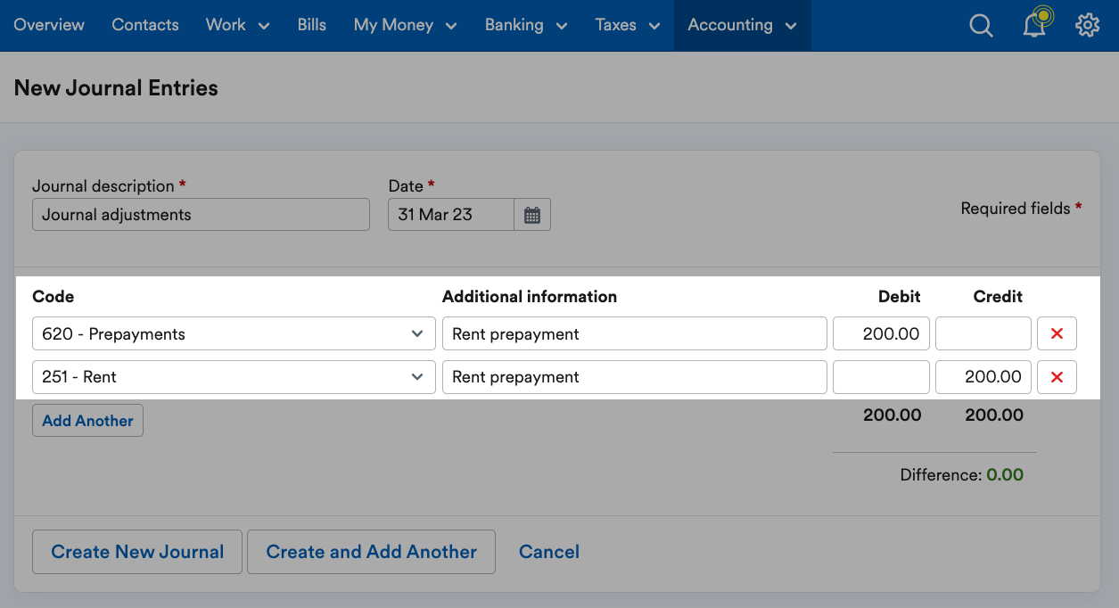Open the search magnifier
Image resolution: width=1119 pixels, height=608 pixels.
[981, 25]
